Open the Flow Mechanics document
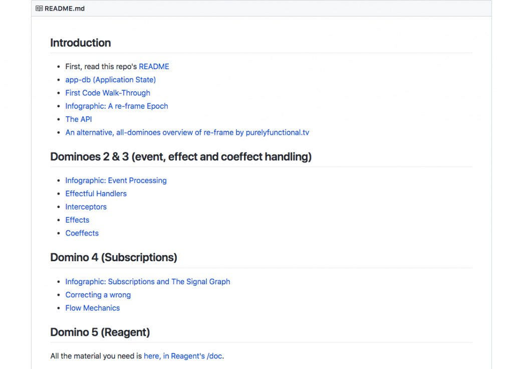 click(x=92, y=308)
